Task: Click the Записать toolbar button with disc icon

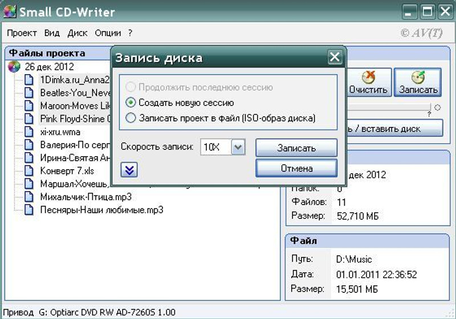Action: 418,83
